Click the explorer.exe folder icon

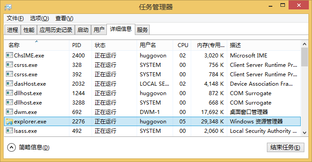coord(9,122)
